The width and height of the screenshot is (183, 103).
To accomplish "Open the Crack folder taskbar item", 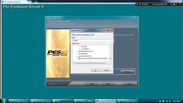I will click(x=62, y=101).
